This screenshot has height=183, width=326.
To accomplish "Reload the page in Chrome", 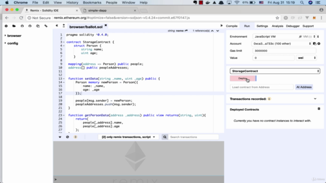I will point(21,18).
